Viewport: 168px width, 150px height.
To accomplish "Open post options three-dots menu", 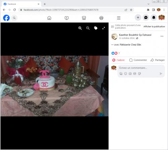I will (162, 36).
